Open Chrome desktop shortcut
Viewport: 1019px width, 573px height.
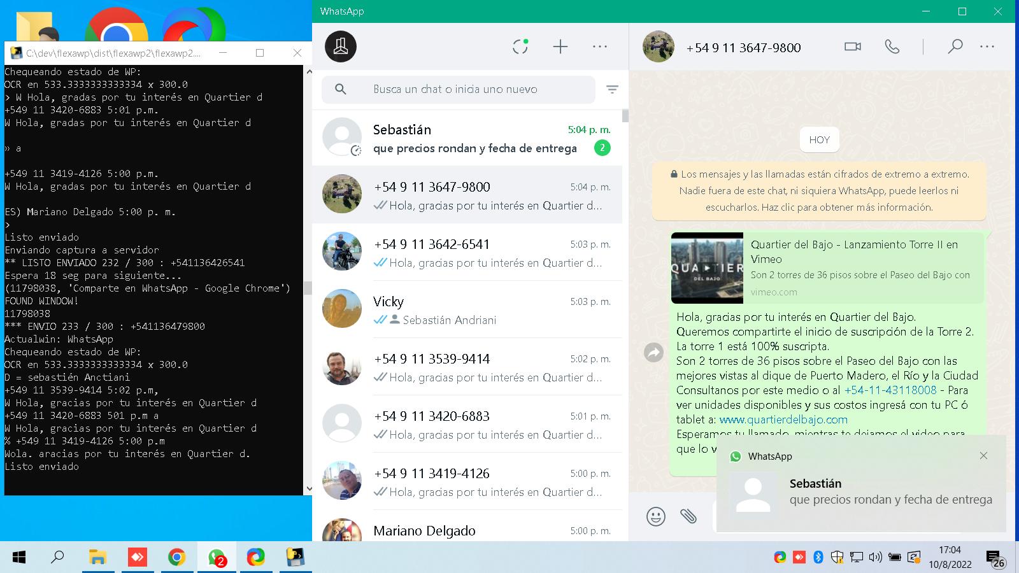pos(117,24)
